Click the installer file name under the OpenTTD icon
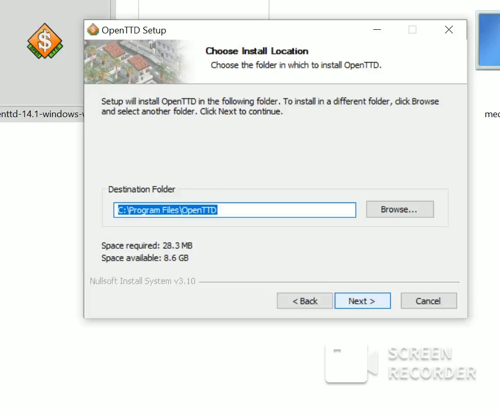This screenshot has height=409, width=500. click(x=42, y=114)
